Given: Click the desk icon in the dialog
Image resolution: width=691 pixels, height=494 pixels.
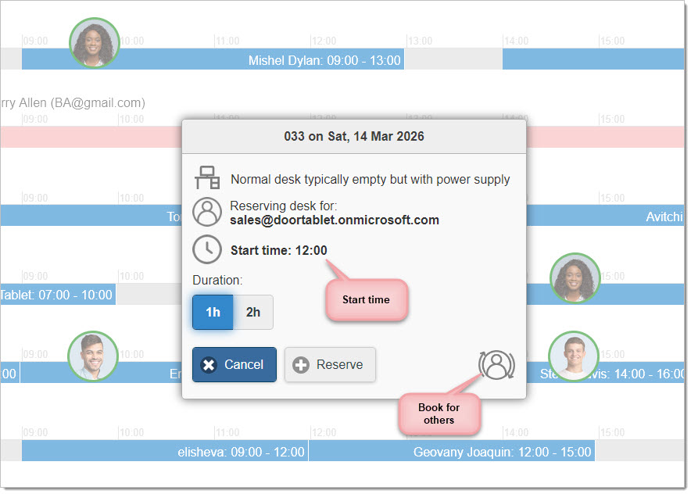Looking at the screenshot, I should 207,178.
